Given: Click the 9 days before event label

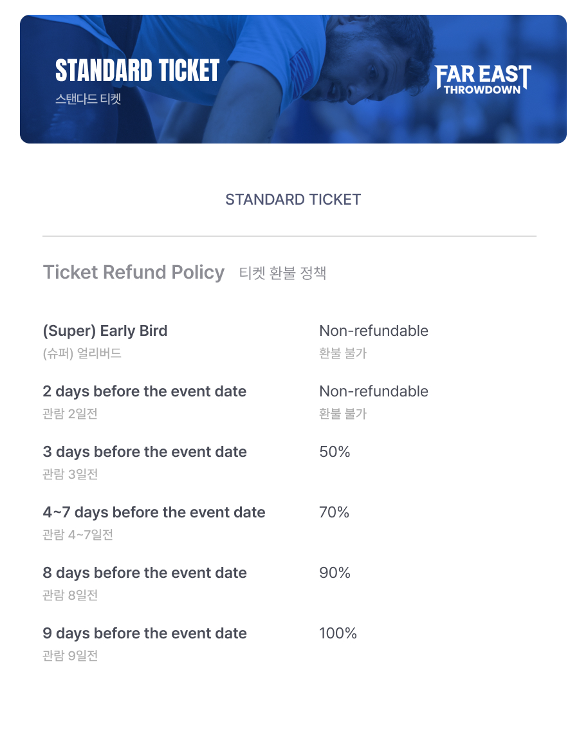Looking at the screenshot, I should click(x=144, y=633).
